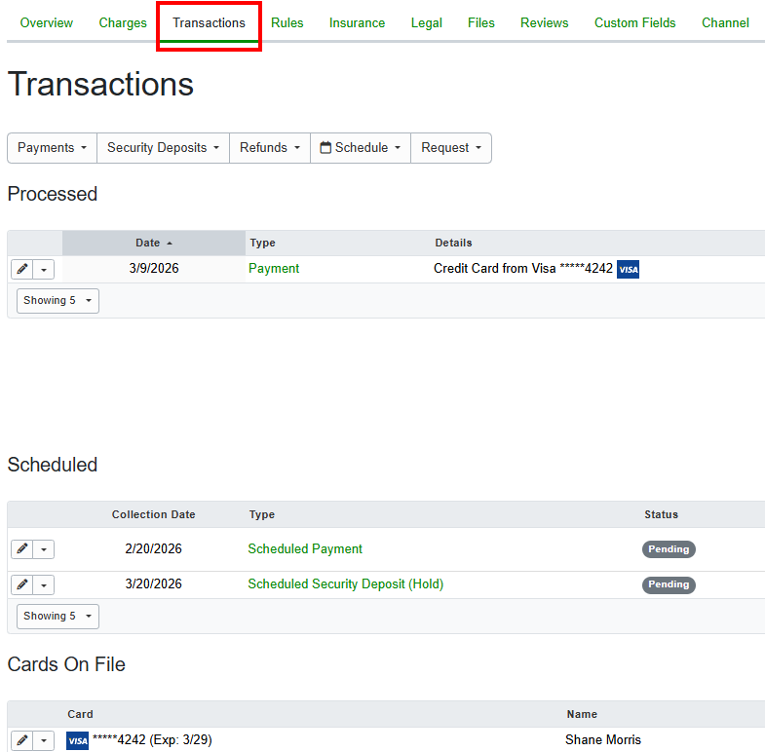Click the Pending badge for 3/20/2026
The width and height of the screenshot is (765, 752).
click(x=669, y=584)
